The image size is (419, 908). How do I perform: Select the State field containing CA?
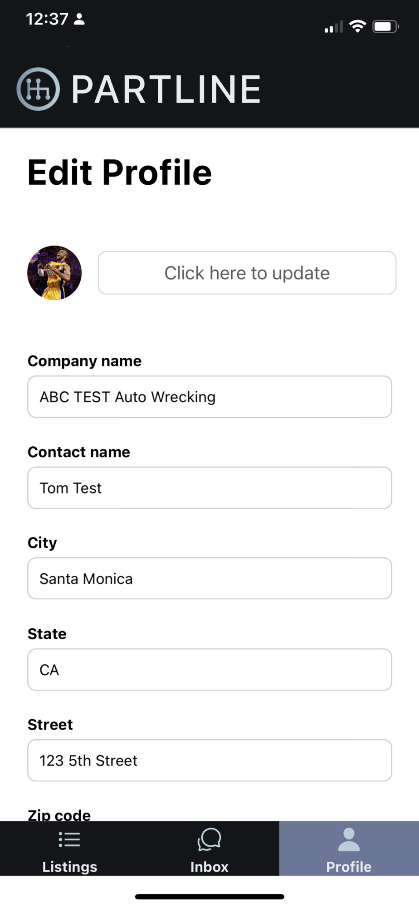click(209, 670)
